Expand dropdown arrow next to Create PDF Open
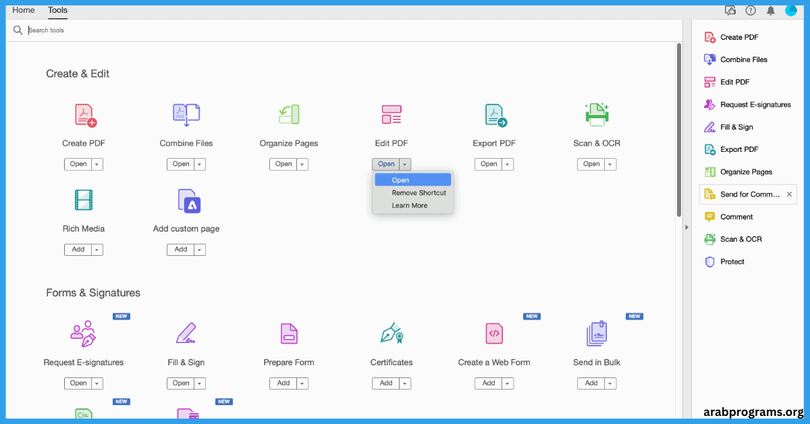Screen dimensions: 810x424 point(97,164)
